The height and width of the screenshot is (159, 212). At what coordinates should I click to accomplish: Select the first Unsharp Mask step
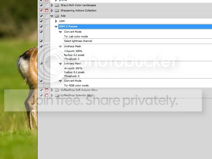pos(72,46)
